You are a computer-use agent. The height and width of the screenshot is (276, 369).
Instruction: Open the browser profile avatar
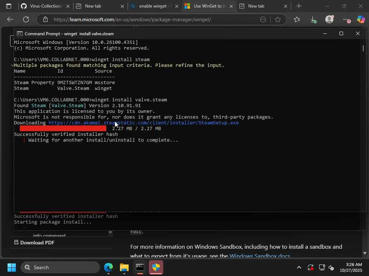pyautogui.click(x=329, y=19)
